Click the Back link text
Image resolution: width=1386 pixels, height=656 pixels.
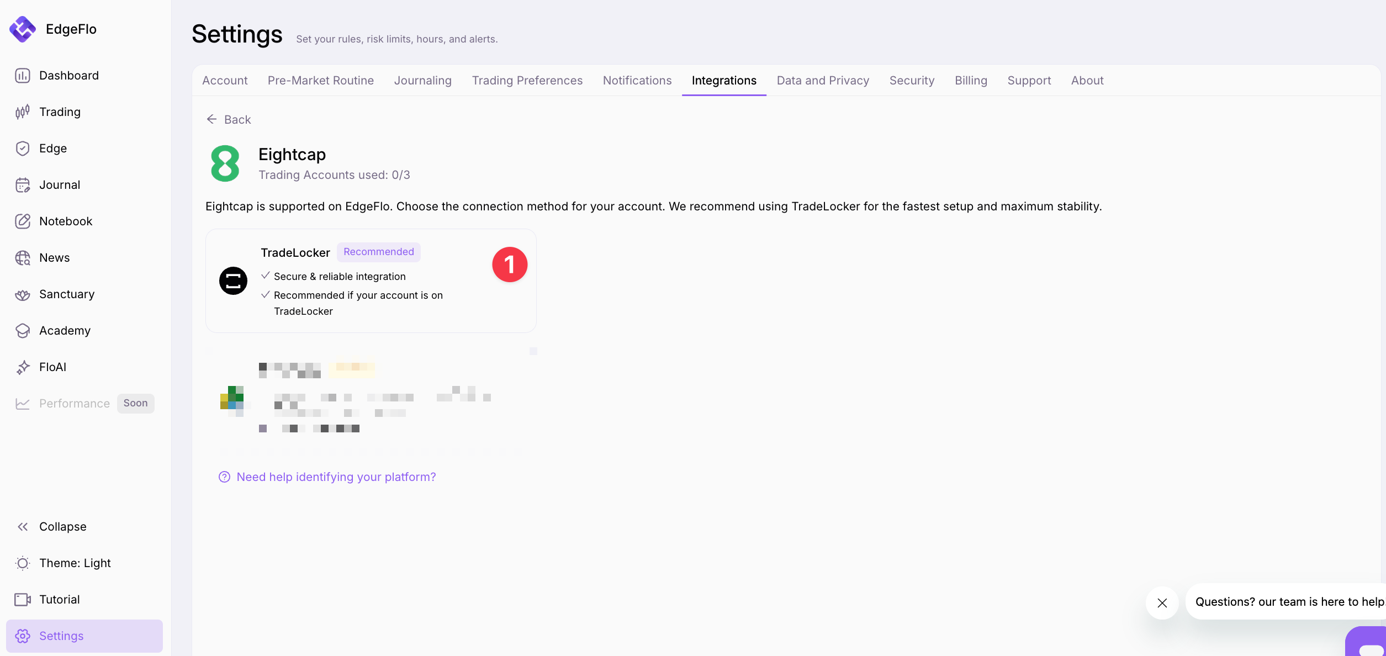pyautogui.click(x=237, y=120)
